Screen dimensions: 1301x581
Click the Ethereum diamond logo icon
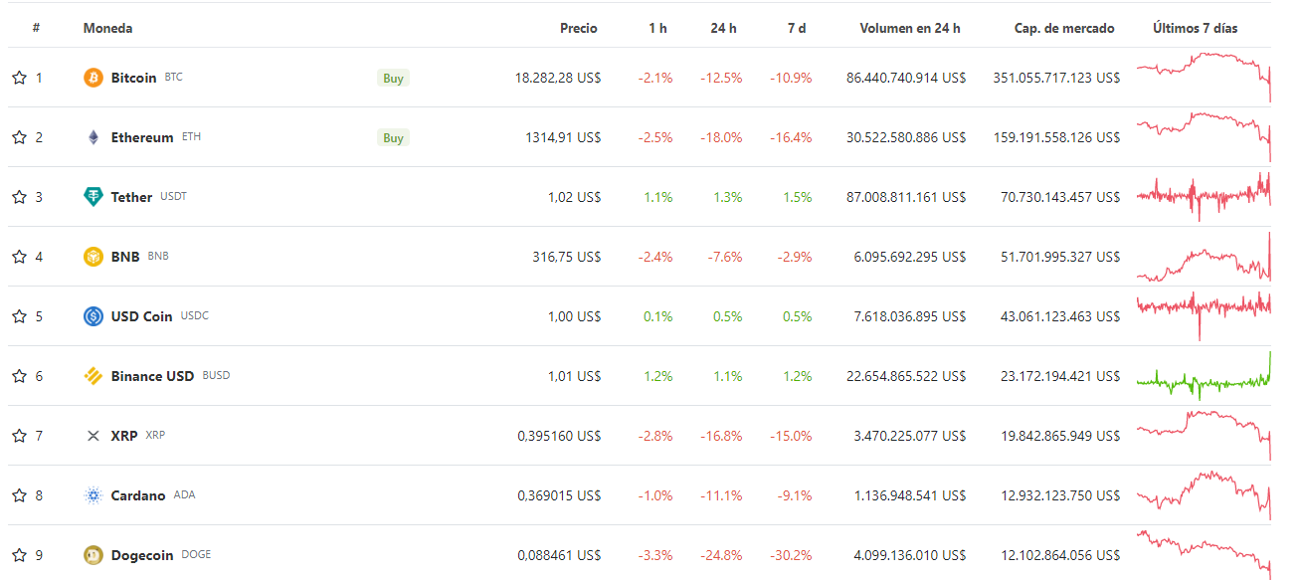click(93, 137)
